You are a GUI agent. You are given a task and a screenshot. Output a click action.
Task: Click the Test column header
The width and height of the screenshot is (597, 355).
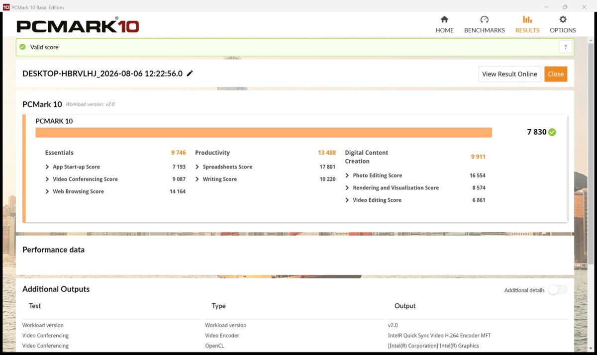(x=35, y=306)
